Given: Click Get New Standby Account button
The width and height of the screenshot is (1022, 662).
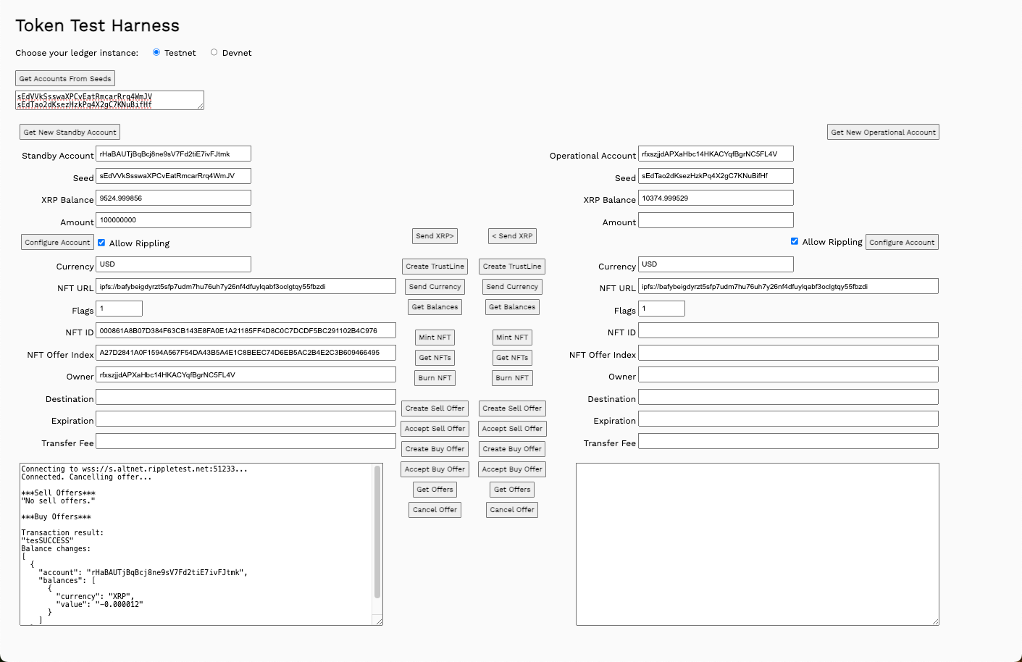Looking at the screenshot, I should (70, 132).
